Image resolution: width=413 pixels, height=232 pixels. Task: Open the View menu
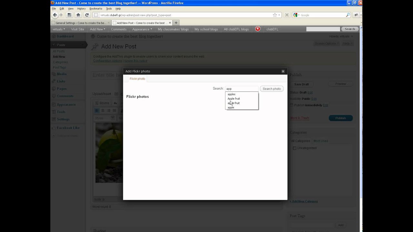[x=71, y=9]
